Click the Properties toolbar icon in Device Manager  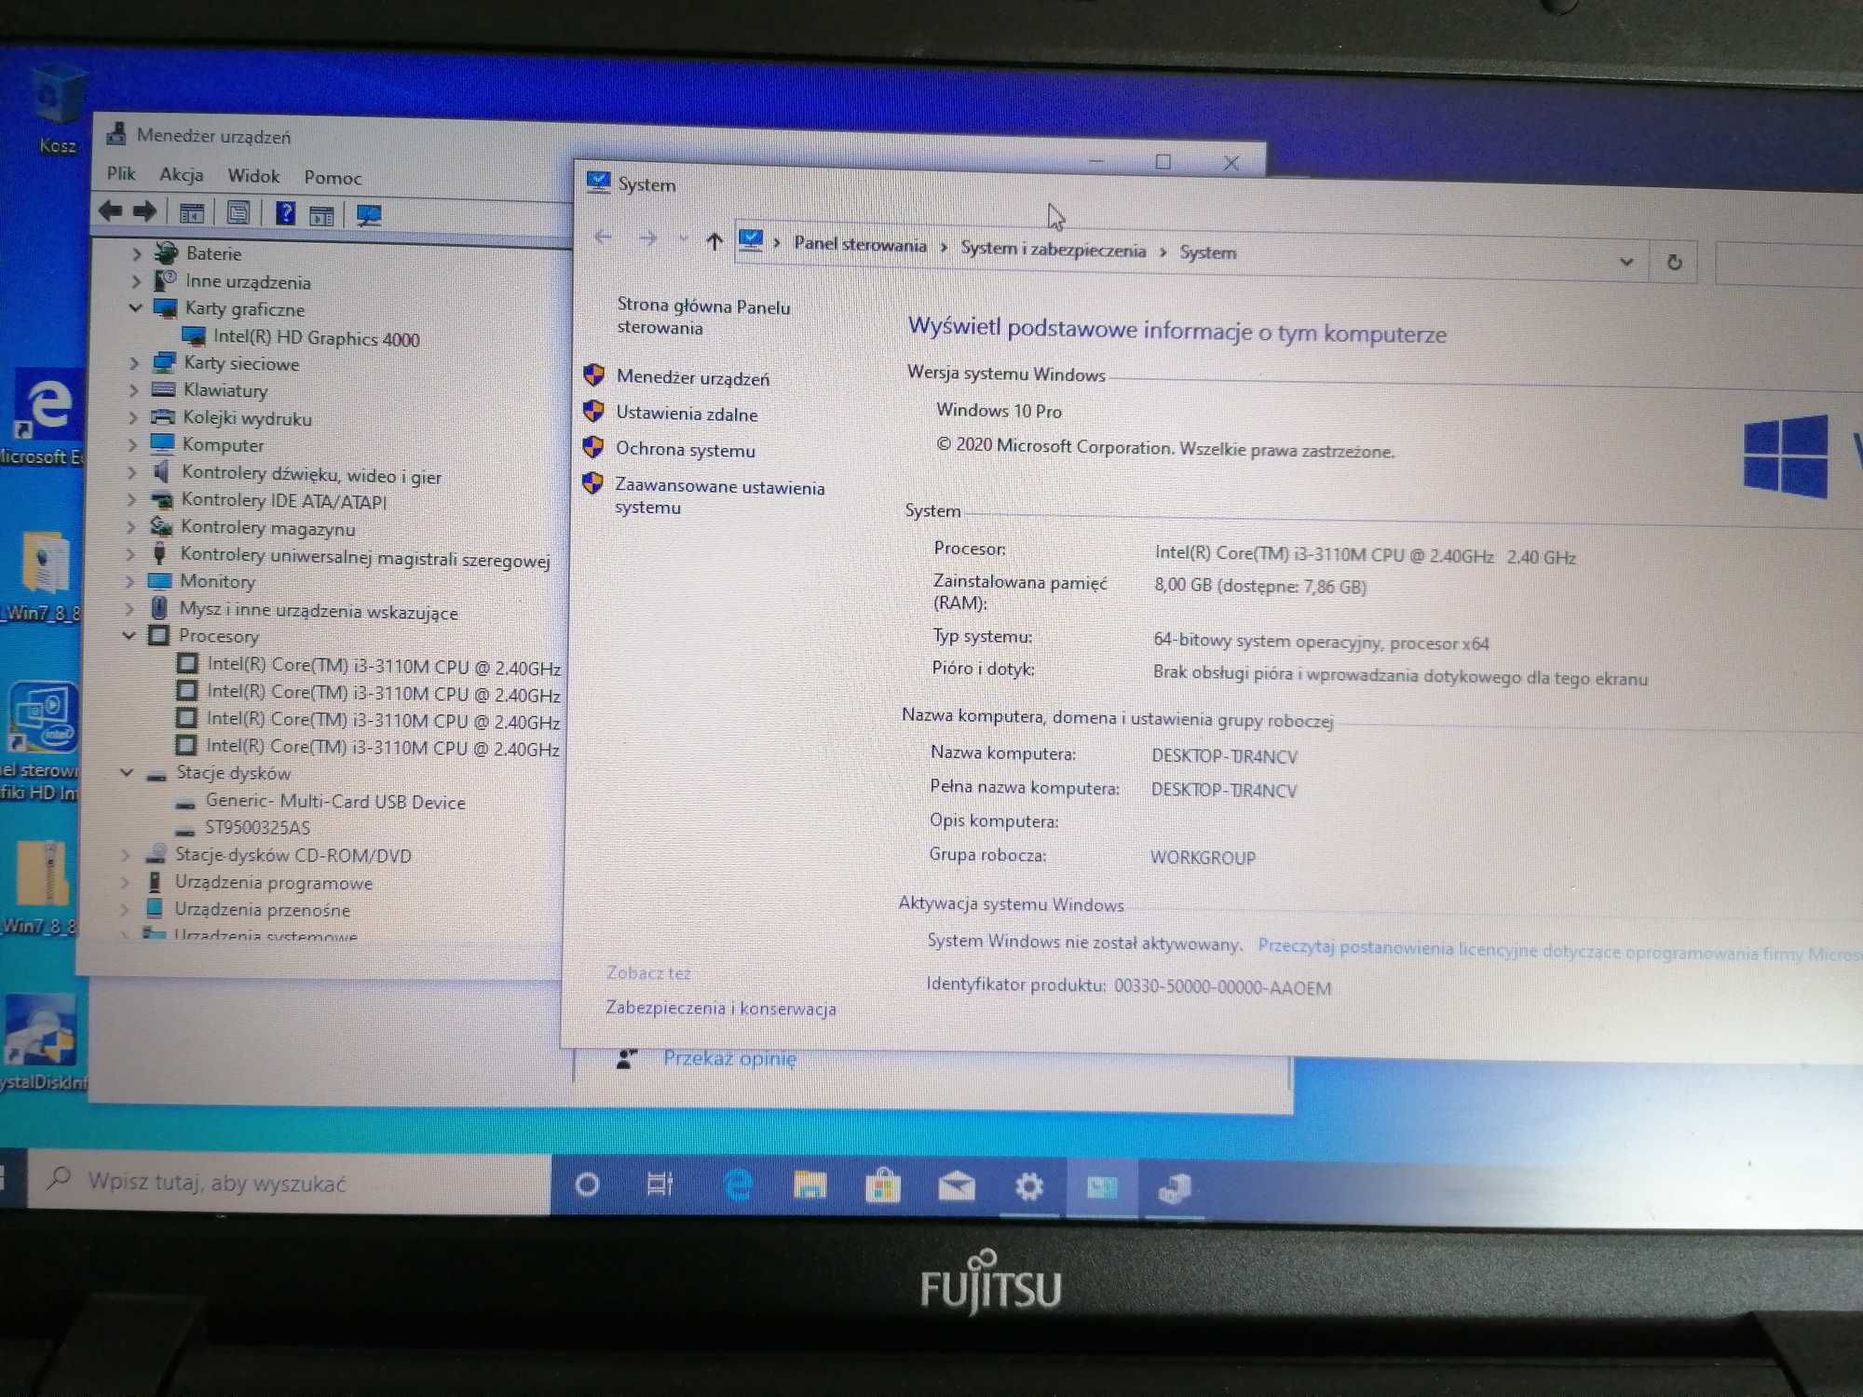(238, 213)
